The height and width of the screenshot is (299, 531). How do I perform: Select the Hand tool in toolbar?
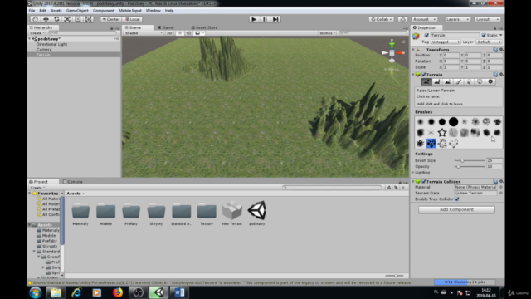coord(35,19)
